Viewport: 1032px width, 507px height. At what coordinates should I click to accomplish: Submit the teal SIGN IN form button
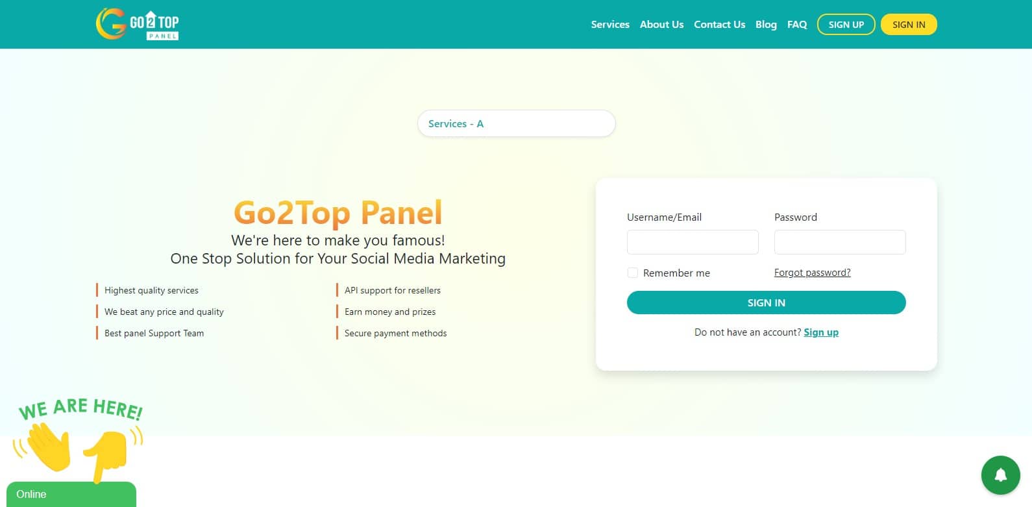point(766,303)
